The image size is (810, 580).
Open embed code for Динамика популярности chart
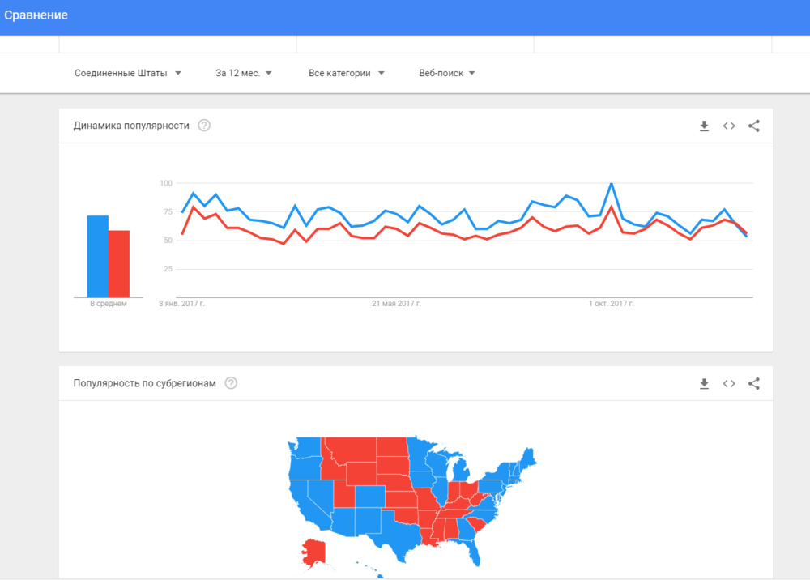[729, 126]
